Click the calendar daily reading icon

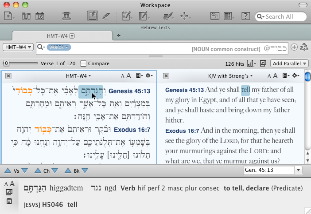(x=39, y=17)
